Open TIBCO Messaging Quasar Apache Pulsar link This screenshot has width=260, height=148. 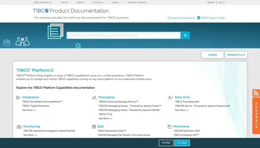pyautogui.click(x=130, y=106)
